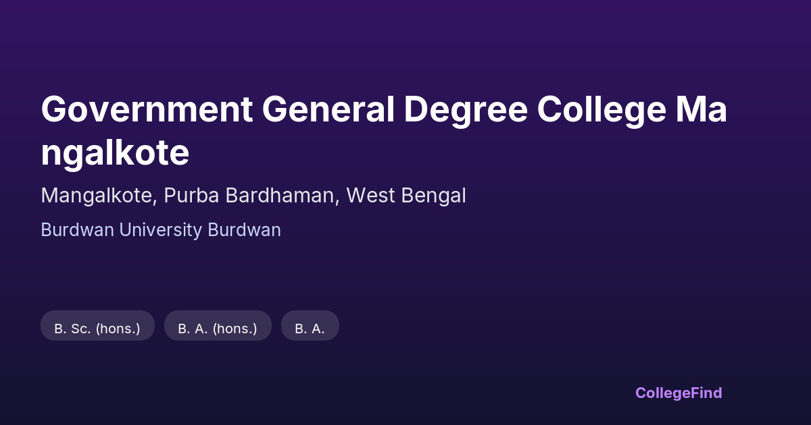This screenshot has width=811, height=425.
Task: Choose the plain B. A. course tag
Action: (x=310, y=329)
